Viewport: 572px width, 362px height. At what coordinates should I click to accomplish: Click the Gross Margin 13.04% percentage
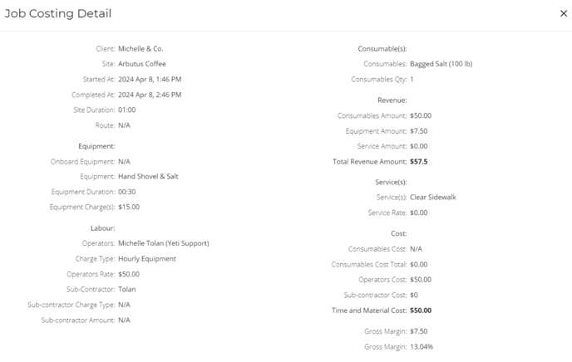(422, 347)
